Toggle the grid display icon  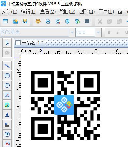point(87,21)
